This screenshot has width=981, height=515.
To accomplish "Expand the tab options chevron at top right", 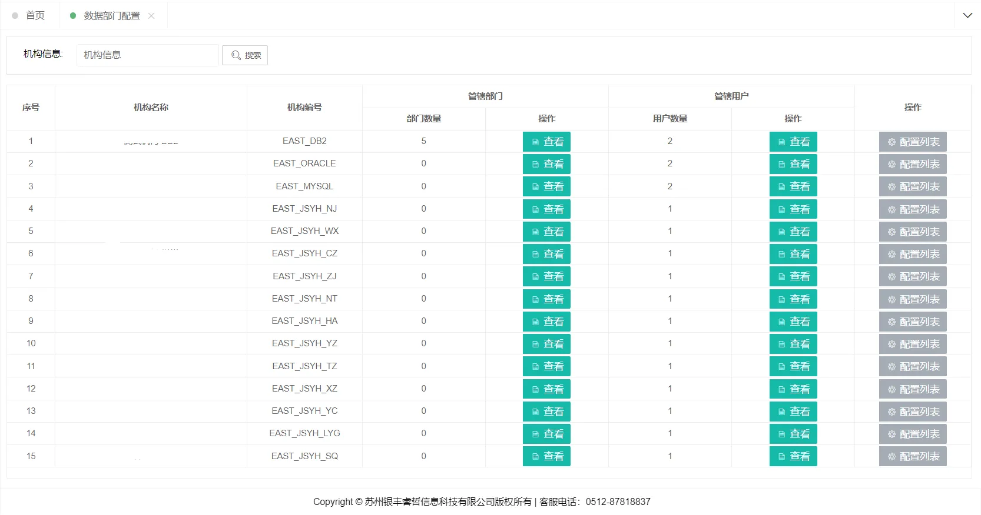I will (x=967, y=15).
